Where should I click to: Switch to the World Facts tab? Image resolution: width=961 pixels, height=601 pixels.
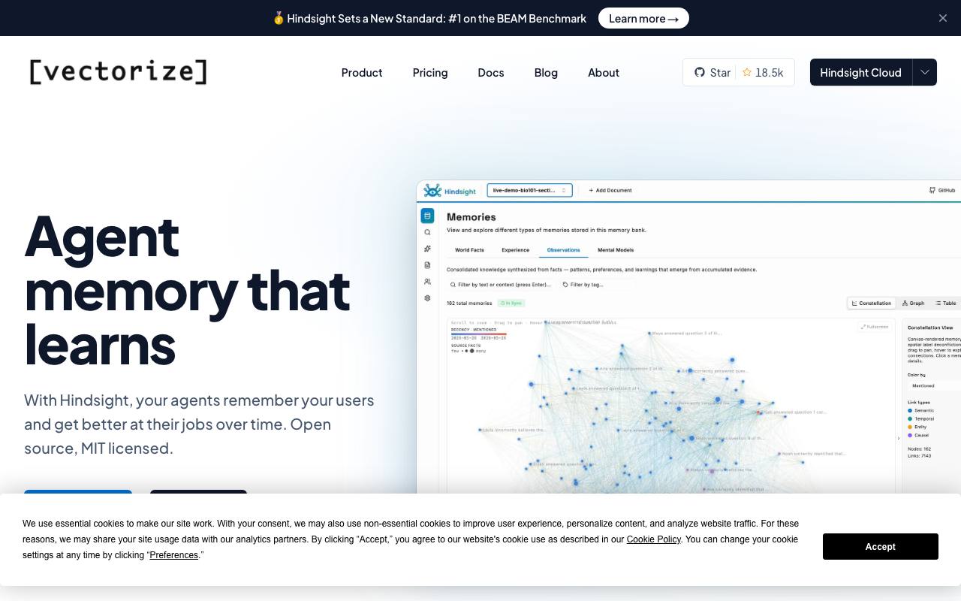click(x=469, y=250)
